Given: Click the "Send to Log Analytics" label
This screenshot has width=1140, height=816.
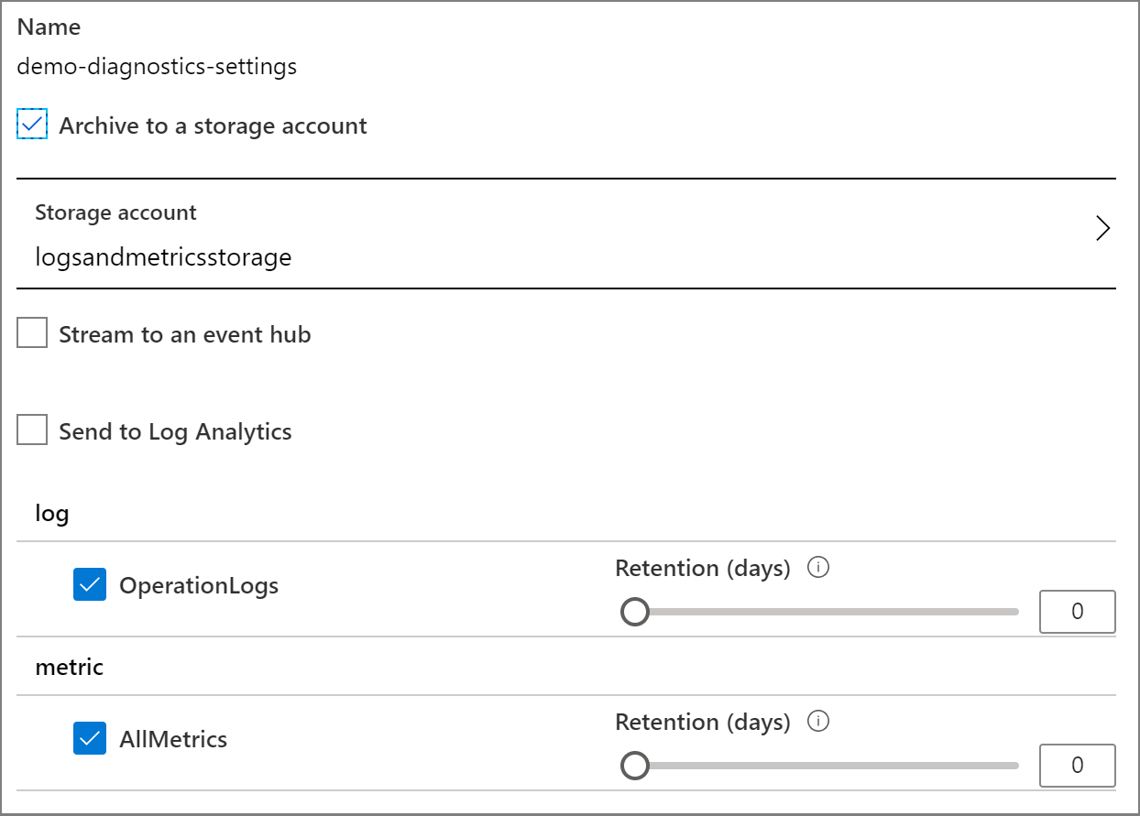Looking at the screenshot, I should (x=175, y=431).
